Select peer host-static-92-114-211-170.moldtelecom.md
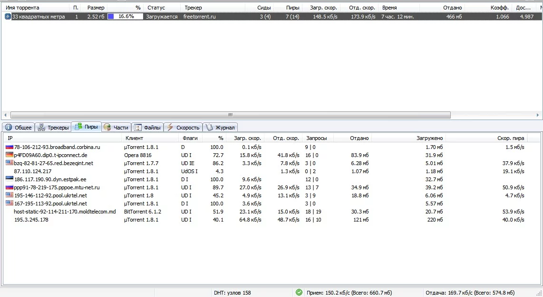543x297 pixels. pyautogui.click(x=65, y=211)
